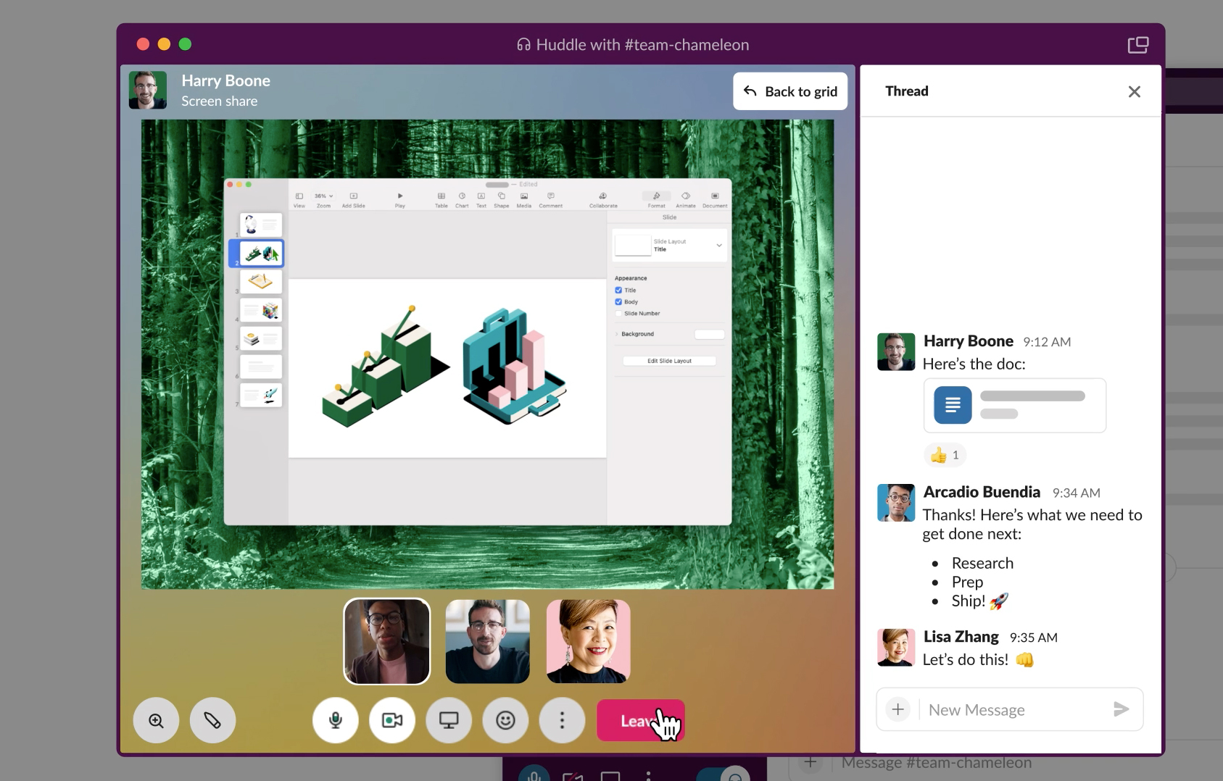Viewport: 1223px width, 781px height.
Task: Open the Slide Layout dropdown
Action: (x=718, y=246)
